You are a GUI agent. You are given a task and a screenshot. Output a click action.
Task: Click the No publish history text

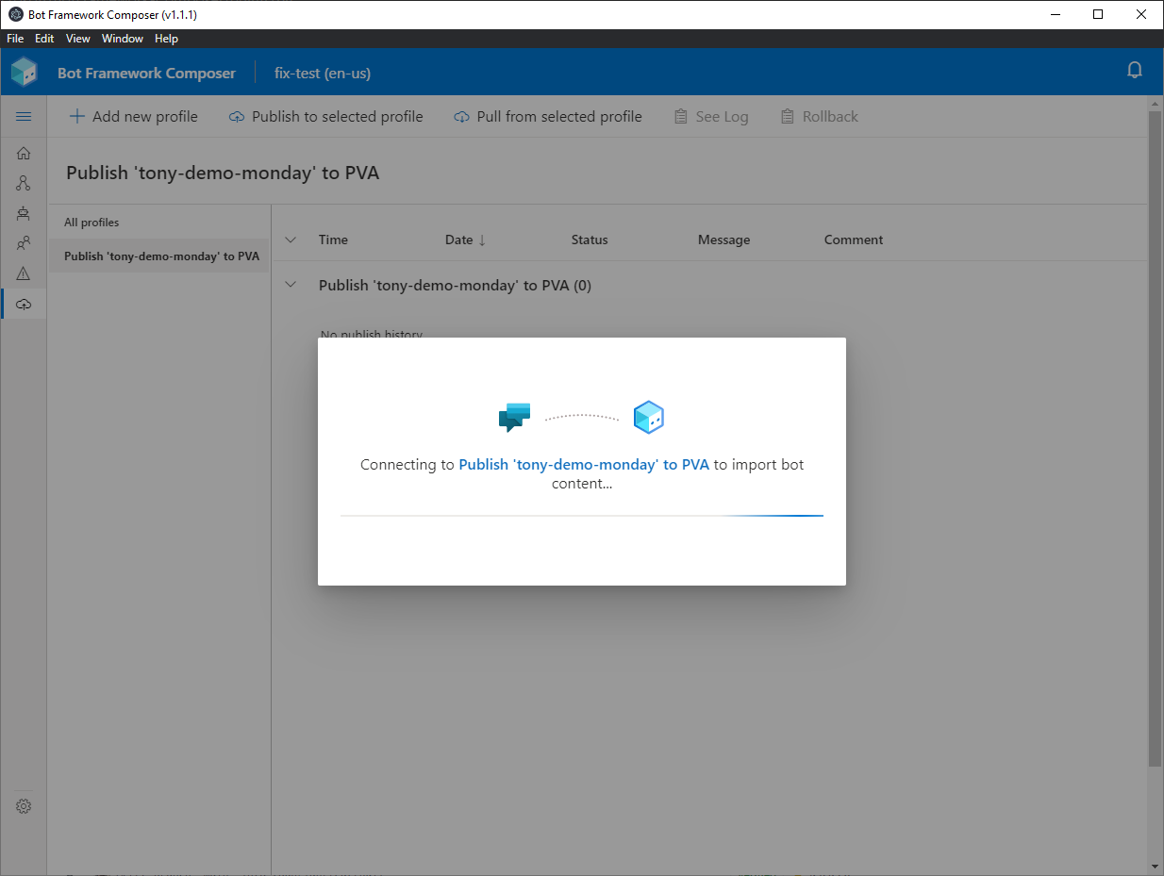(x=372, y=335)
